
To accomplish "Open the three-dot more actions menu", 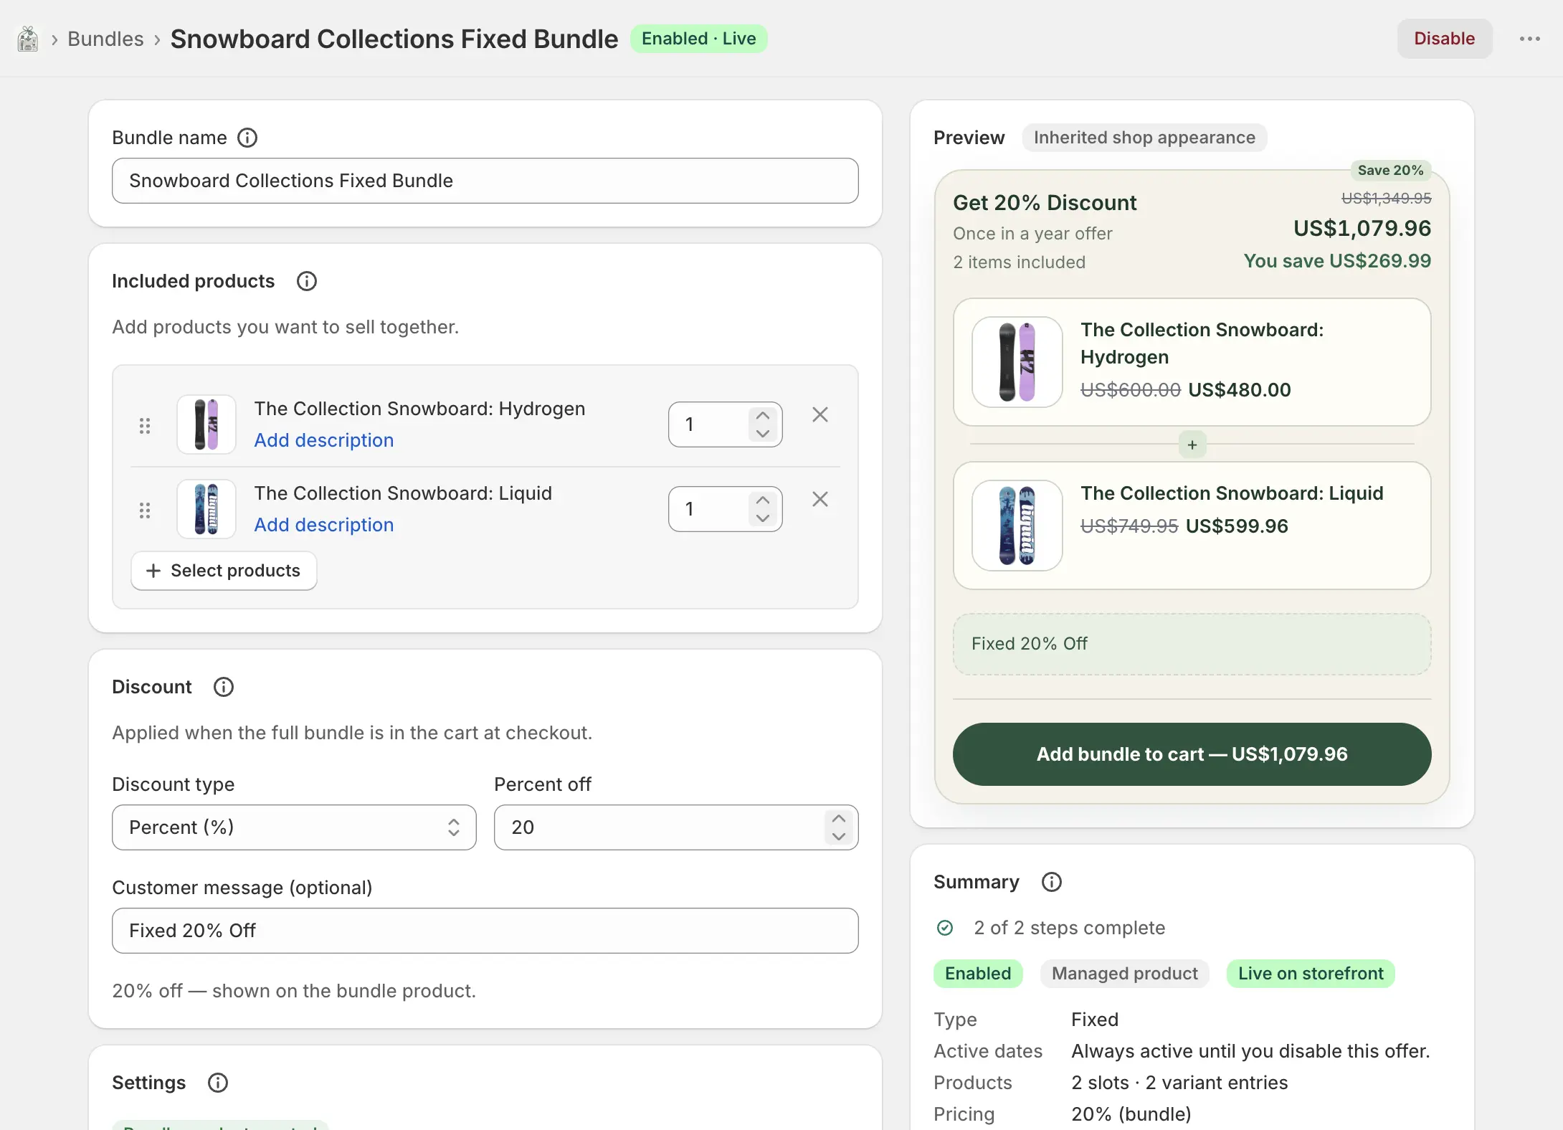I will [1529, 39].
